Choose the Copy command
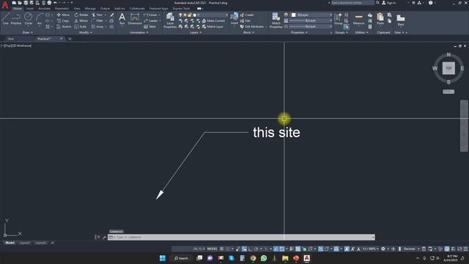 (63, 21)
